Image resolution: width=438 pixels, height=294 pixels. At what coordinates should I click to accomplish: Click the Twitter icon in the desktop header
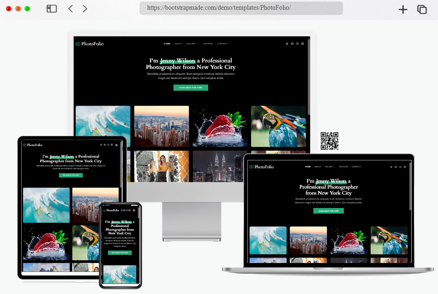(287, 43)
